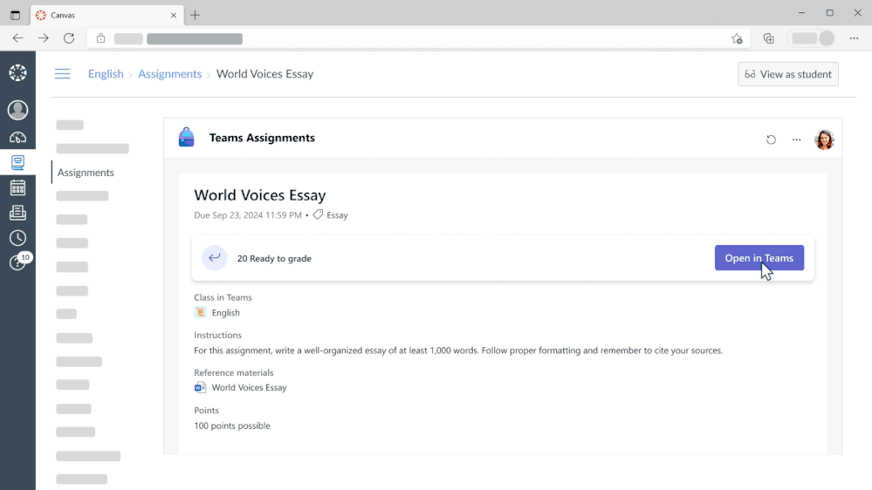This screenshot has height=490, width=872.
Task: Click the address bar field
Action: click(417, 38)
